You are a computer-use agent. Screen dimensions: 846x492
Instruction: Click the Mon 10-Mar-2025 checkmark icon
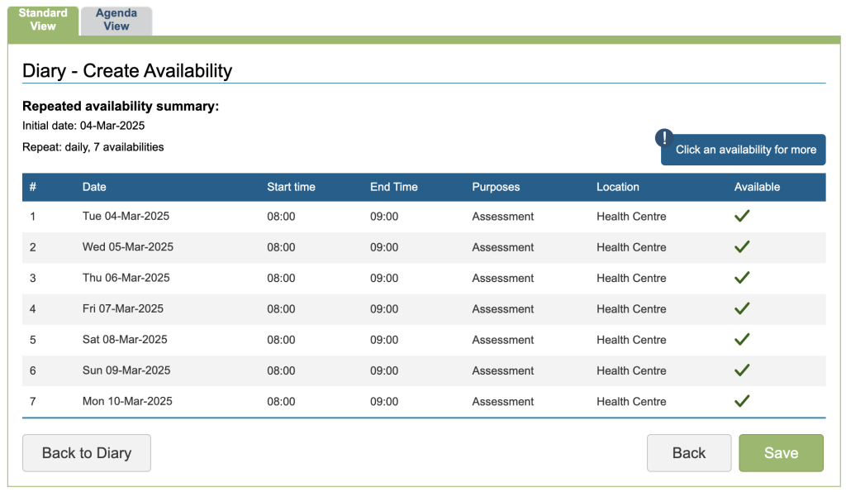pos(742,401)
